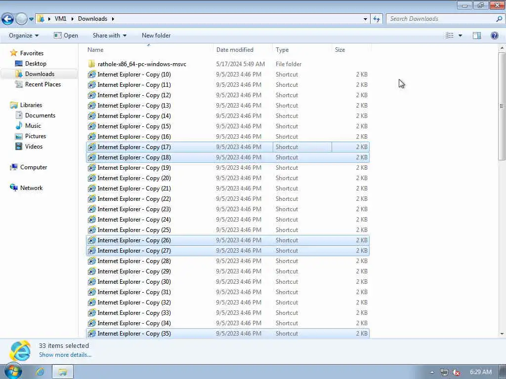Select Network in navigation pane

click(31, 188)
